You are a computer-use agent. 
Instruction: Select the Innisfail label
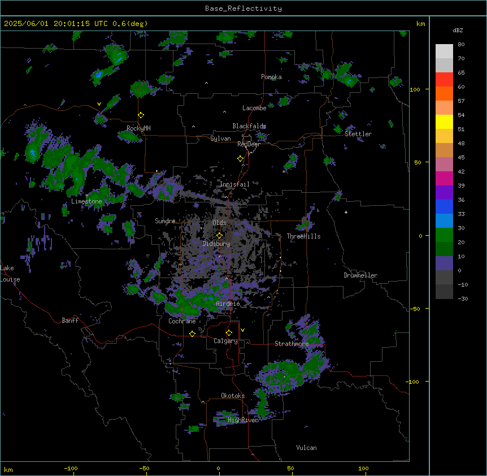(x=234, y=184)
